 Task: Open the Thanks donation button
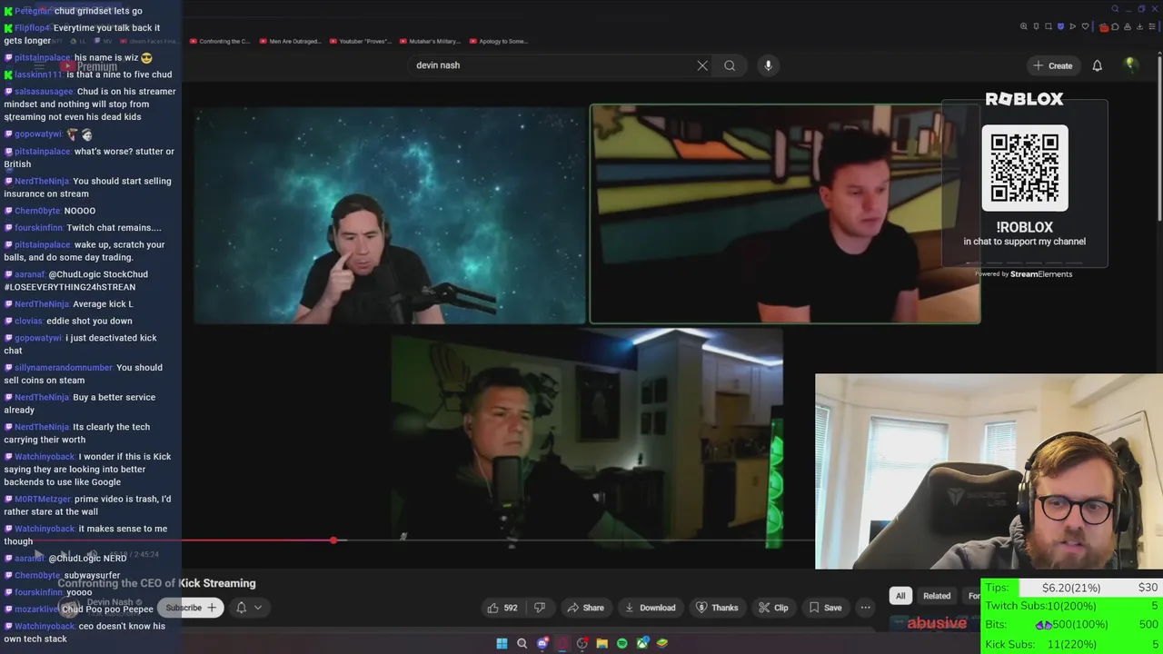point(717,608)
